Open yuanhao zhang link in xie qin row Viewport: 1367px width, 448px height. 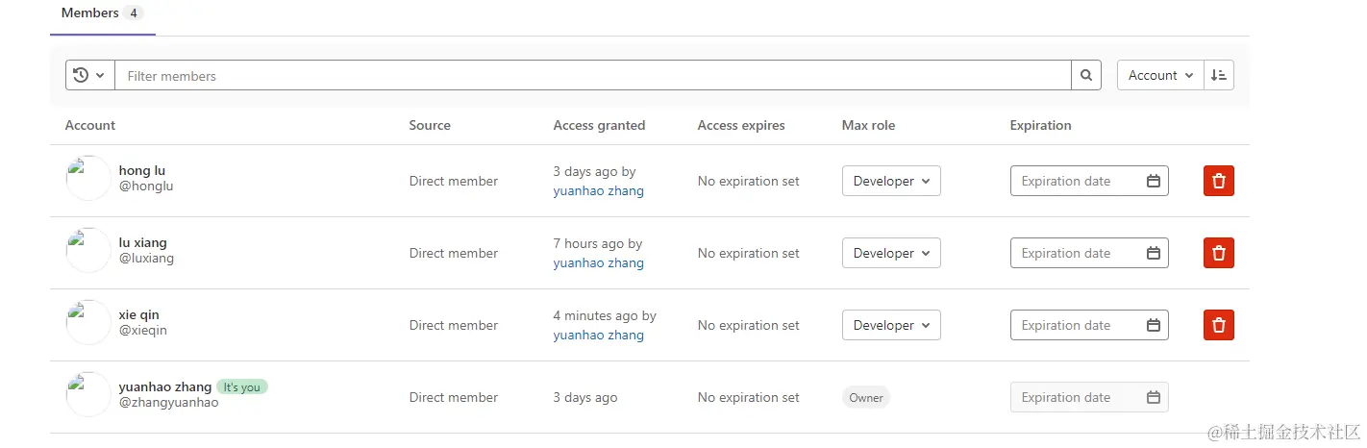[598, 335]
